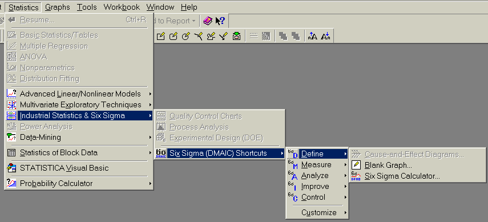This screenshot has height=222, width=488.
Task: Activate the What's This context help pointer
Action: pos(220,21)
